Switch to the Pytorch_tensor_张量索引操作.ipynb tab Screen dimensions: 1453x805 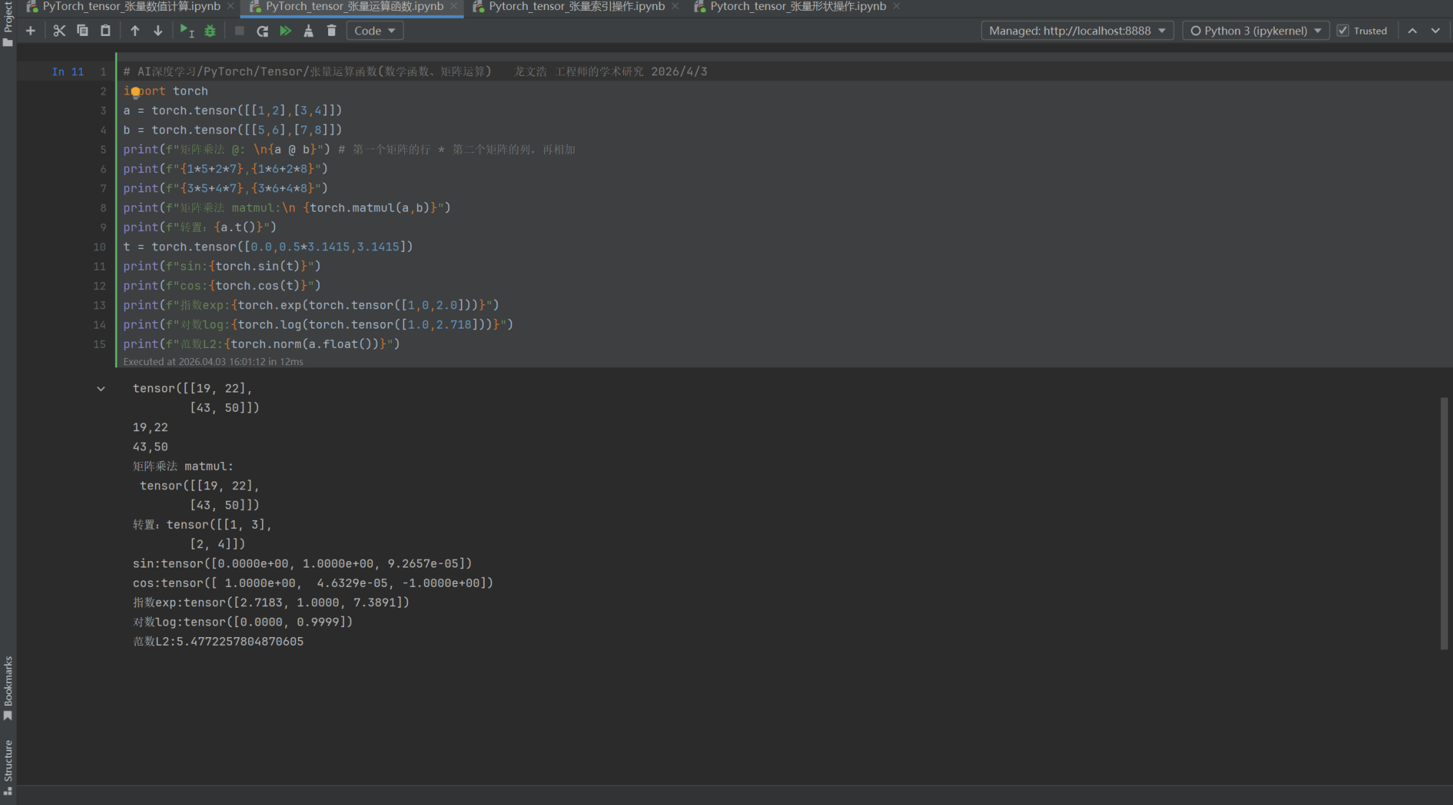576,6
